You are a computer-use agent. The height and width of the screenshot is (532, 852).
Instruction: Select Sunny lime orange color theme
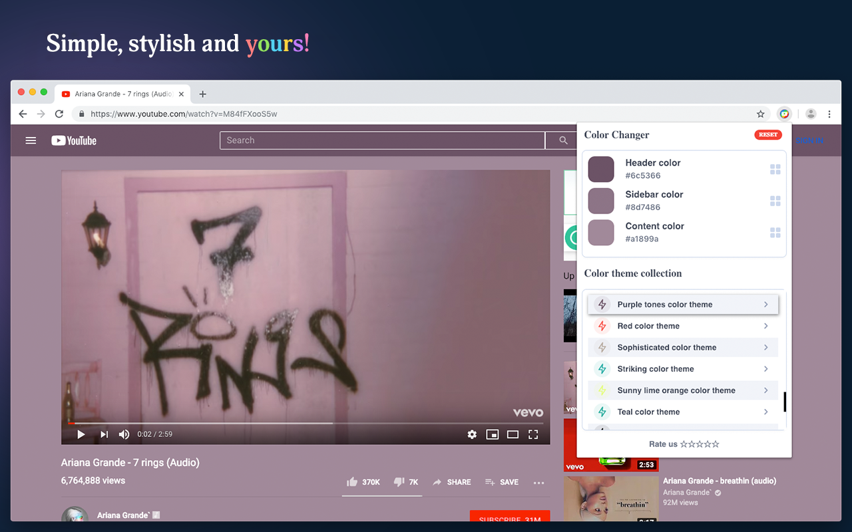point(683,390)
